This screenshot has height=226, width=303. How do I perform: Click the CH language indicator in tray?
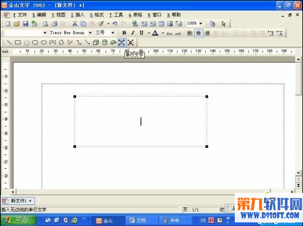pyautogui.click(x=203, y=221)
